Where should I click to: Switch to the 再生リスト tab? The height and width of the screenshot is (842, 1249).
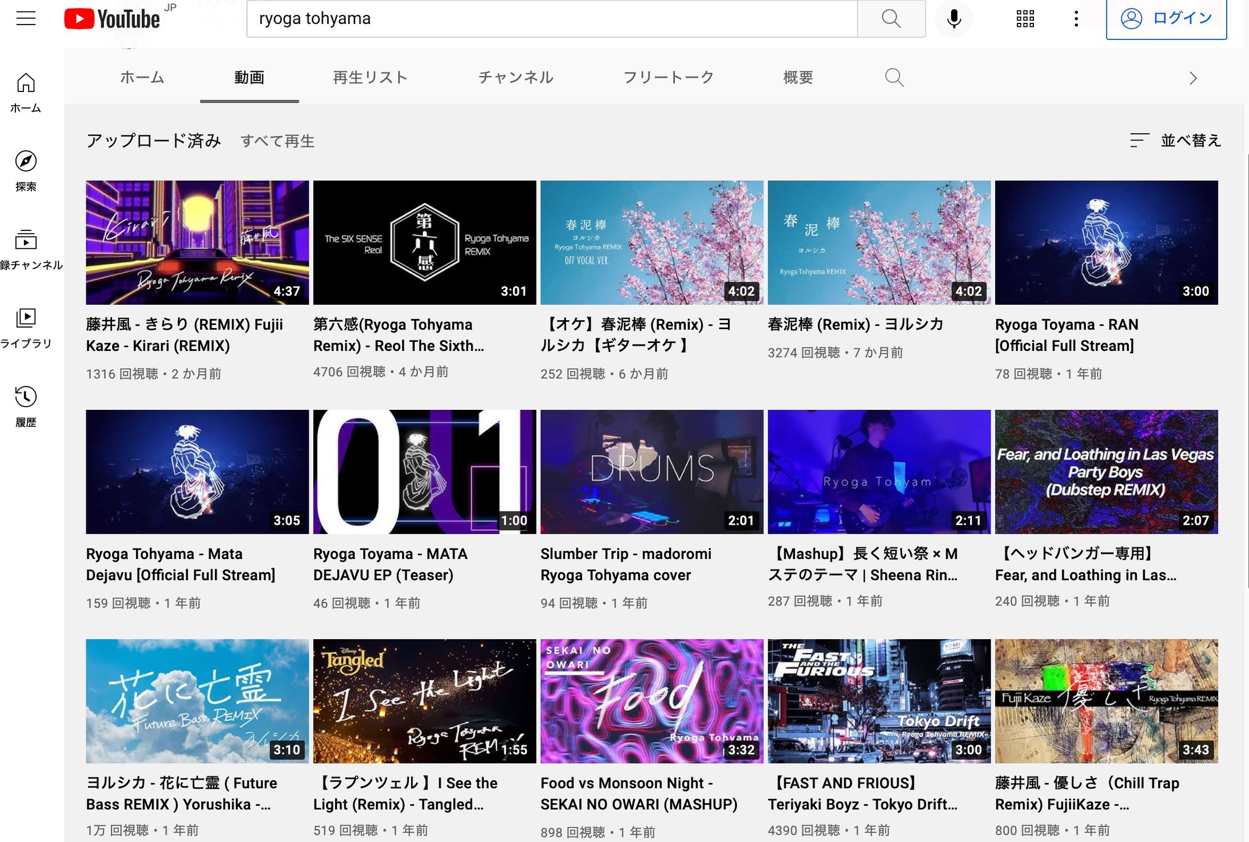(x=368, y=77)
